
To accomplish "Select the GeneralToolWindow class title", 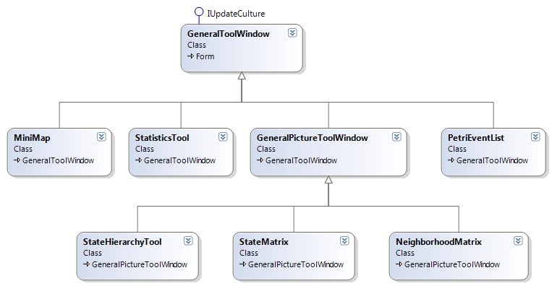I will click(228, 34).
